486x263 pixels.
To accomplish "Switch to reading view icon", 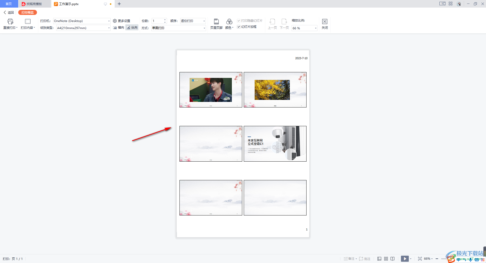I will coord(393,258).
